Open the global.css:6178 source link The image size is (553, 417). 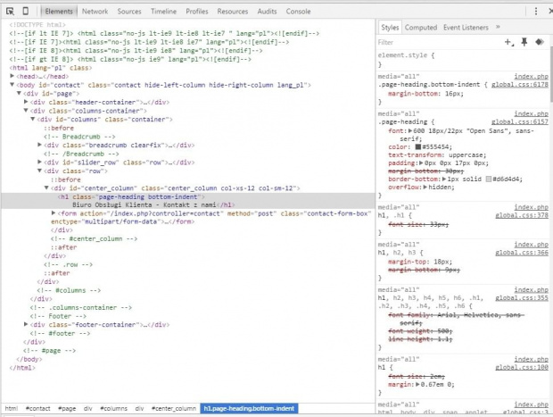[x=521, y=86]
